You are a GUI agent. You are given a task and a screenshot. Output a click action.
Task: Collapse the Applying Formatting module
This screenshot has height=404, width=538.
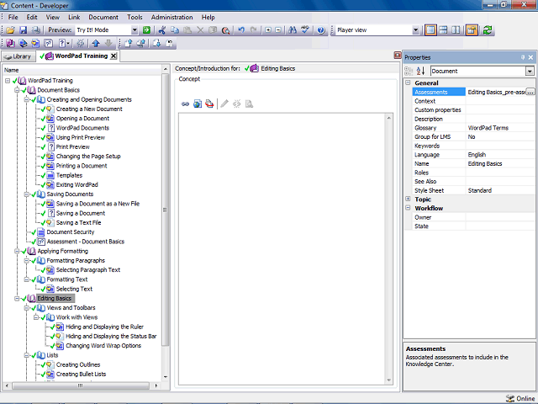tap(17, 251)
